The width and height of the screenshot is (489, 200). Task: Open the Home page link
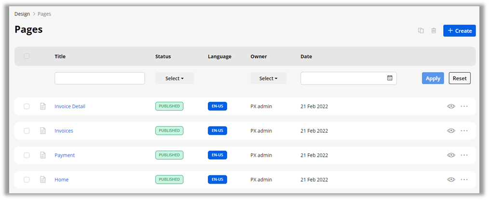point(61,180)
